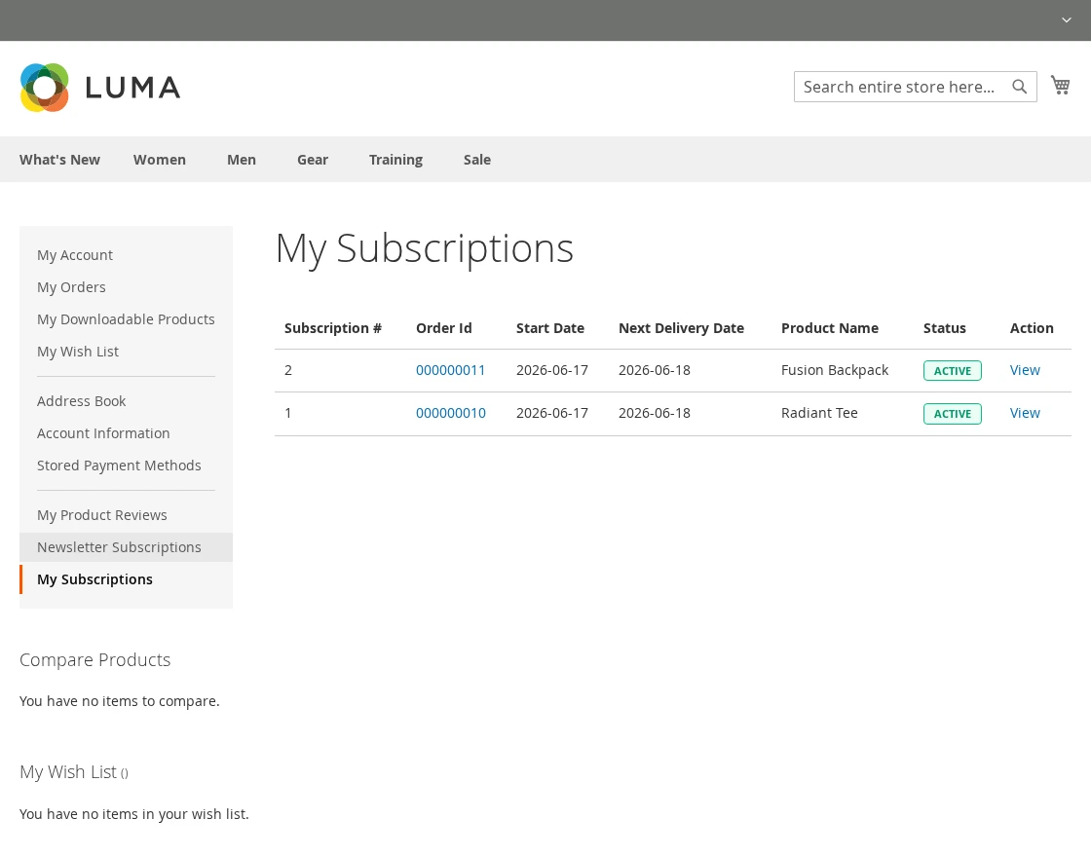
Task: Open My Wish List sidebar link
Action: tap(78, 352)
